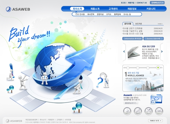The image size is (170, 124).
Task: Open footer 회사소개 link
Action: coord(43,120)
